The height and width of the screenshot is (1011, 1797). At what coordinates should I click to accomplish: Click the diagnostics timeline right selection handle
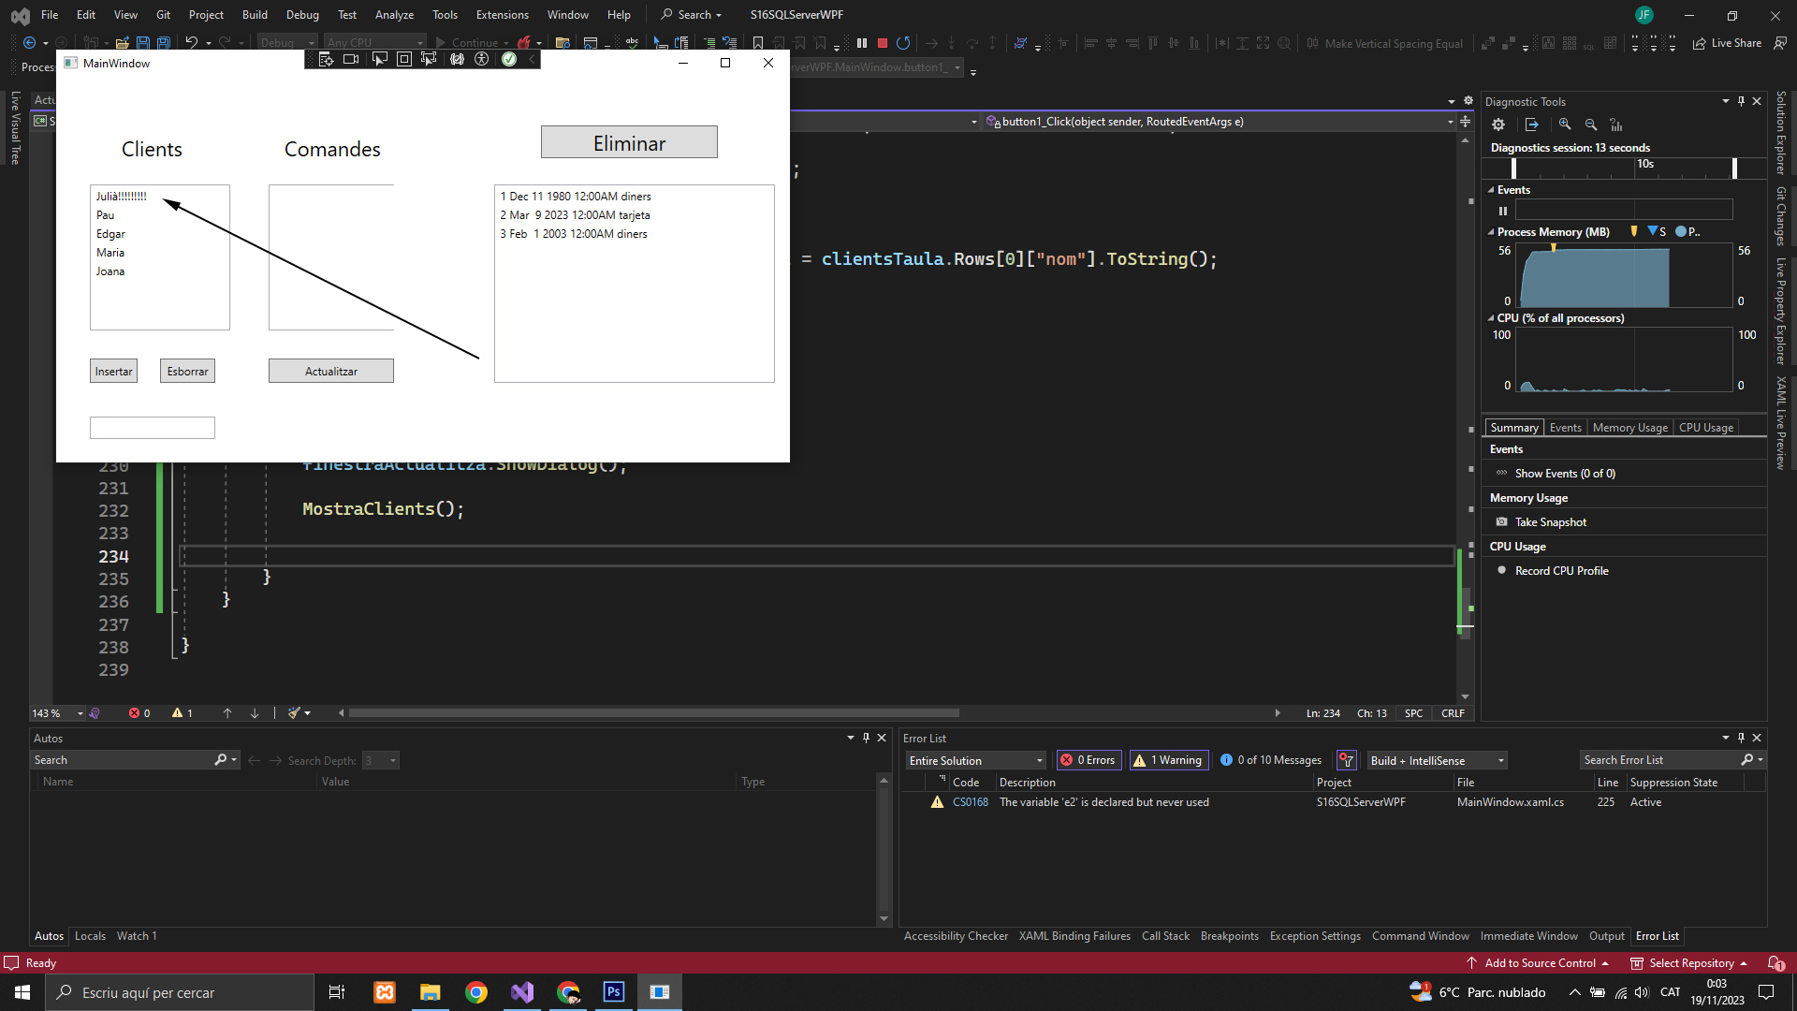tap(1734, 168)
